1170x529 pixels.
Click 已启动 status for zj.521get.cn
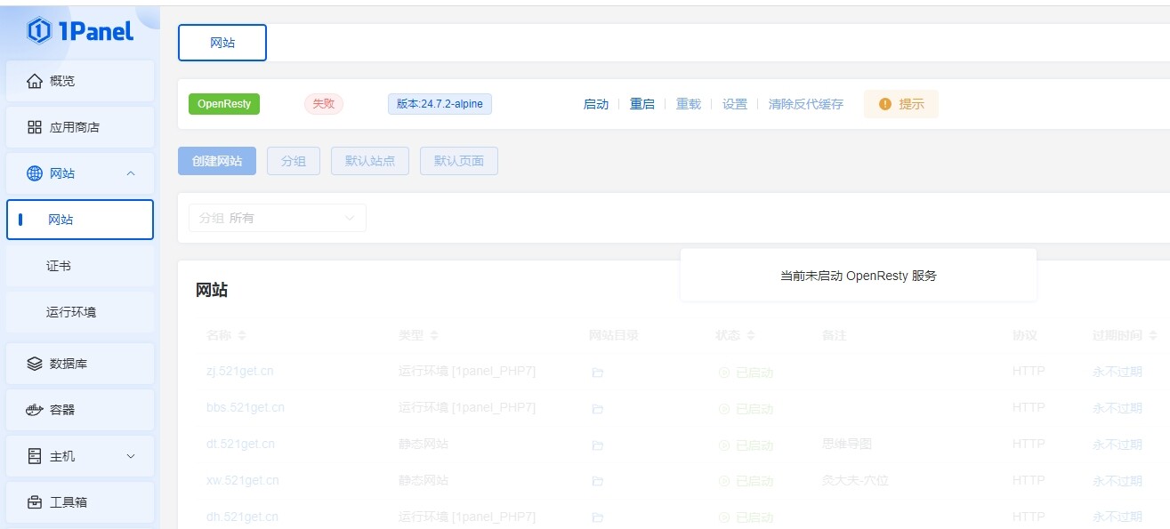(754, 373)
